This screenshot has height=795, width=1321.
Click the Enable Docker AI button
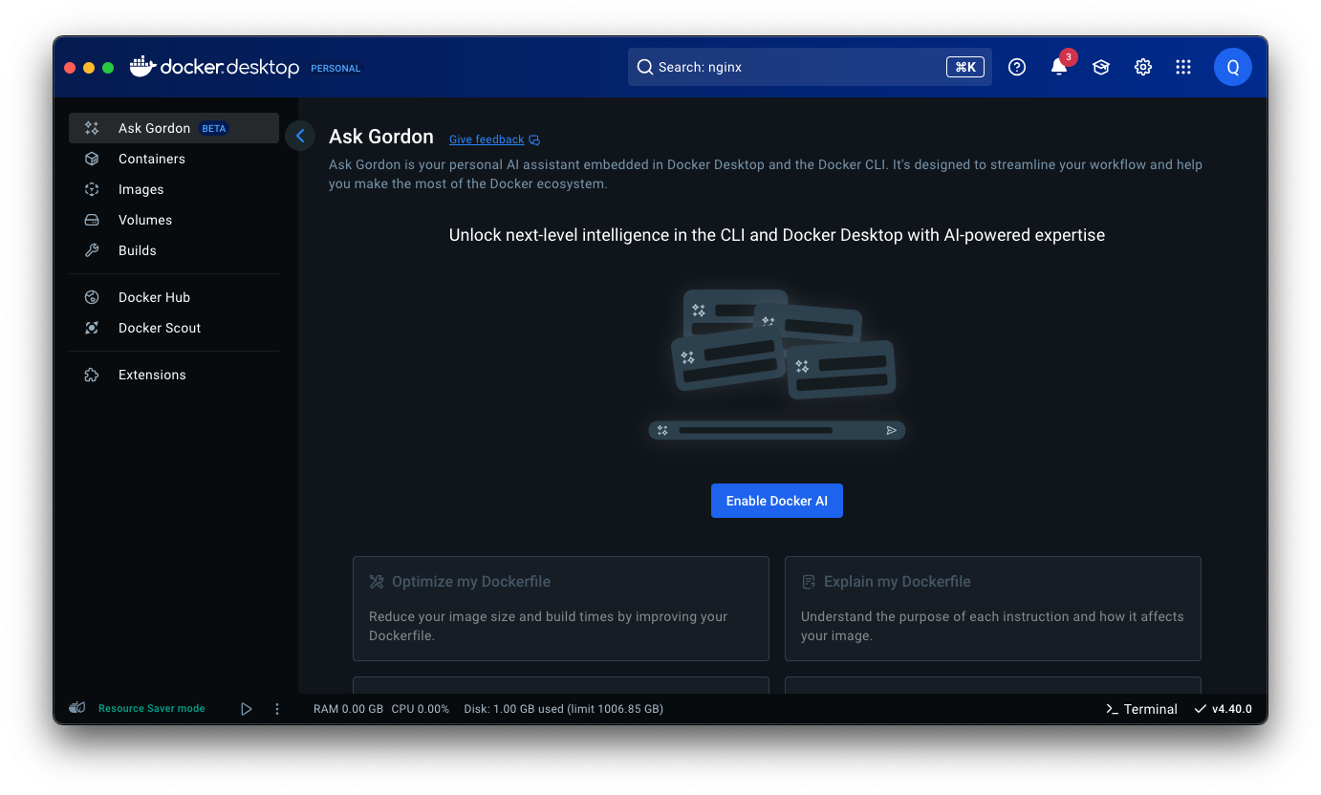point(777,501)
